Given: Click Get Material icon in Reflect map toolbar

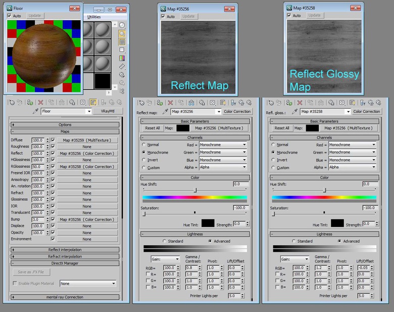Looking at the screenshot, I should click(x=141, y=103).
